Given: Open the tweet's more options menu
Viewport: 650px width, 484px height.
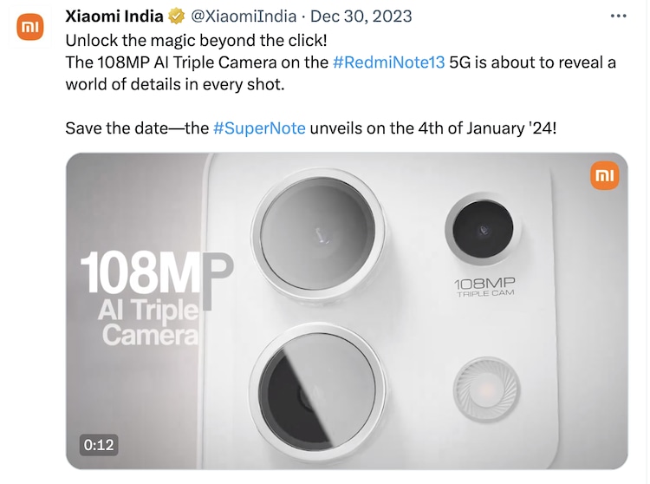Looking at the screenshot, I should pos(618,16).
